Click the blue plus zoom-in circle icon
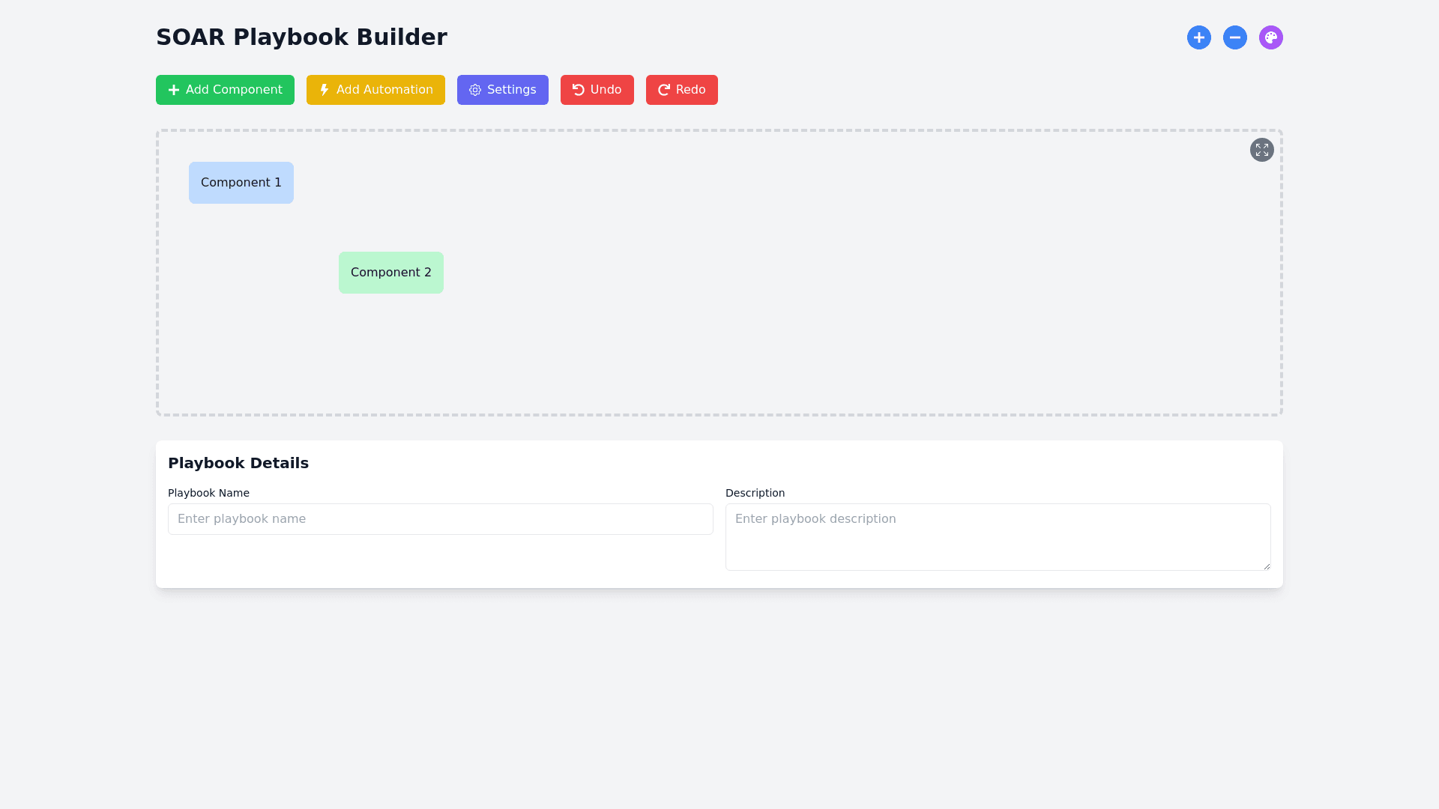 (x=1199, y=37)
